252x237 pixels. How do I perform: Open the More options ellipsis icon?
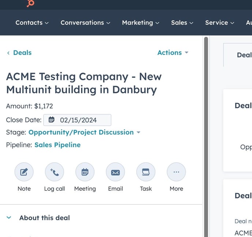176,172
